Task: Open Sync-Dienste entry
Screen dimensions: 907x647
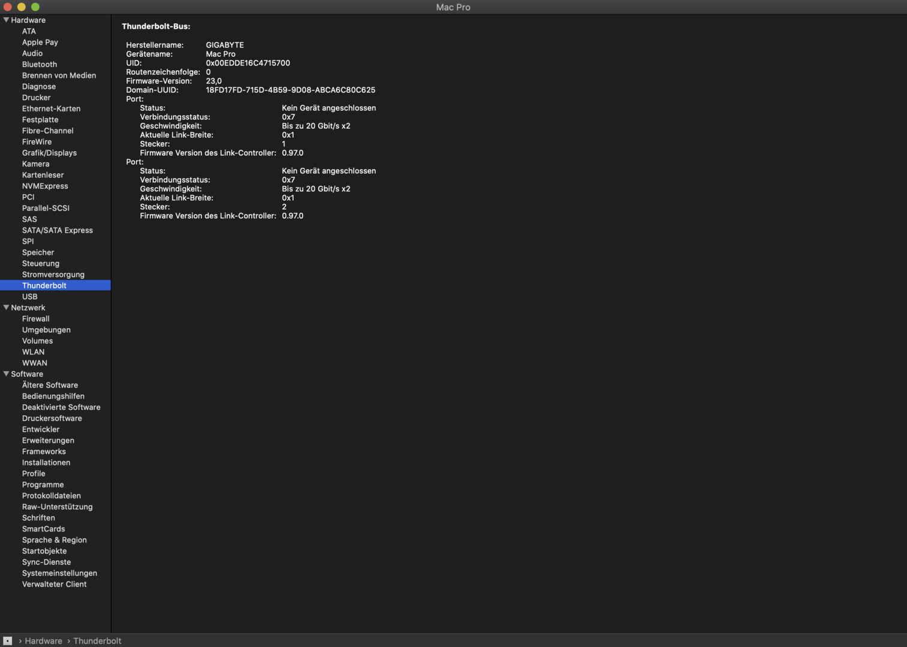Action: coord(46,563)
